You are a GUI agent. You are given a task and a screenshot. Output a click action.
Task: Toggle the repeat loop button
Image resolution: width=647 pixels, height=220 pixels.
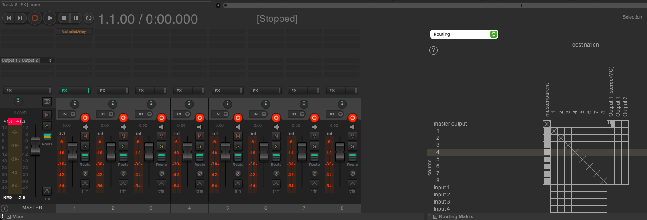click(x=88, y=18)
